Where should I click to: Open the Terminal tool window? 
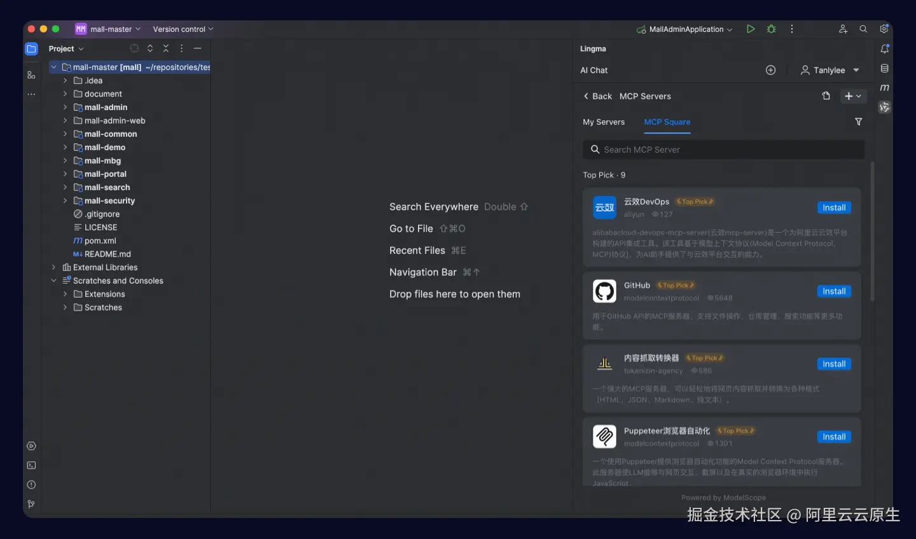point(31,465)
